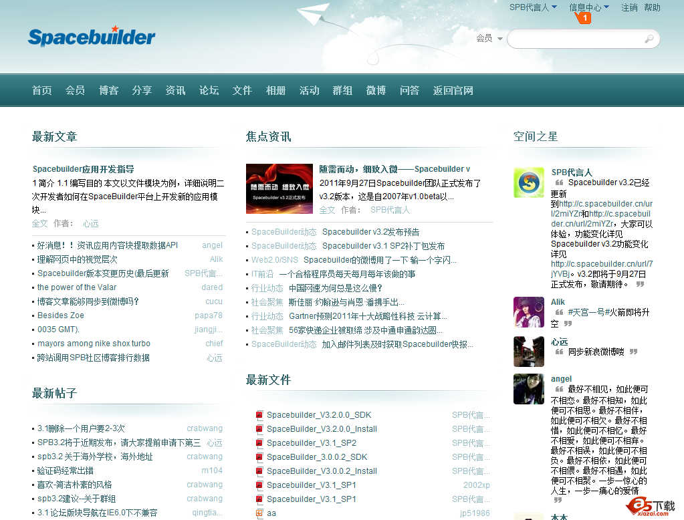Open 会员 in the navigation bar
The width and height of the screenshot is (684, 520).
[x=75, y=90]
